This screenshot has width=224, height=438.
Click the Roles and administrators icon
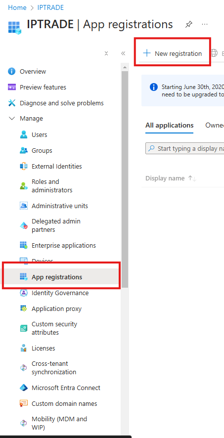tap(24, 186)
